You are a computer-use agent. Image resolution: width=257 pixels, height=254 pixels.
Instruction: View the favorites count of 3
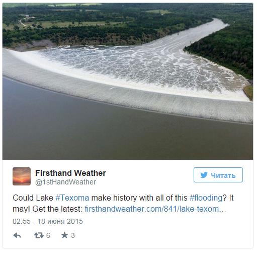point(73,235)
